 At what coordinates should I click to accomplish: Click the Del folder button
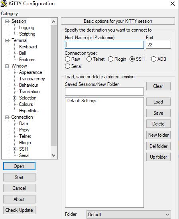pyautogui.click(x=158, y=146)
